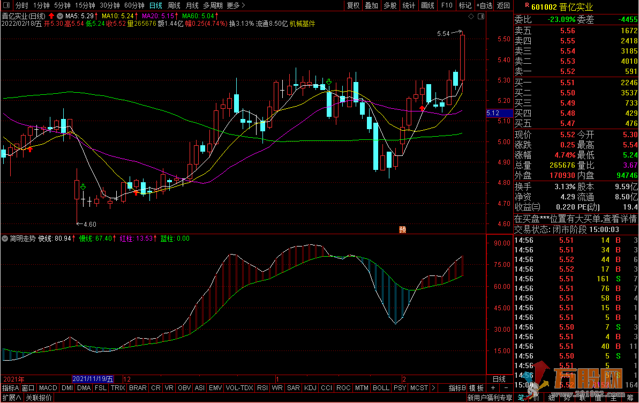Expand the 简明走势 indicator dropdown

point(5,238)
